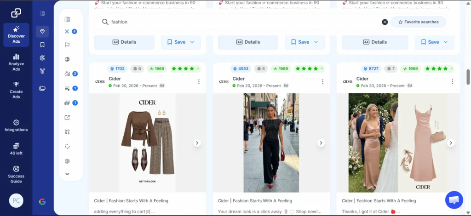Expand the secondary sidebar panel toggle
Screen dimensions: 471x216
click(x=42, y=13)
